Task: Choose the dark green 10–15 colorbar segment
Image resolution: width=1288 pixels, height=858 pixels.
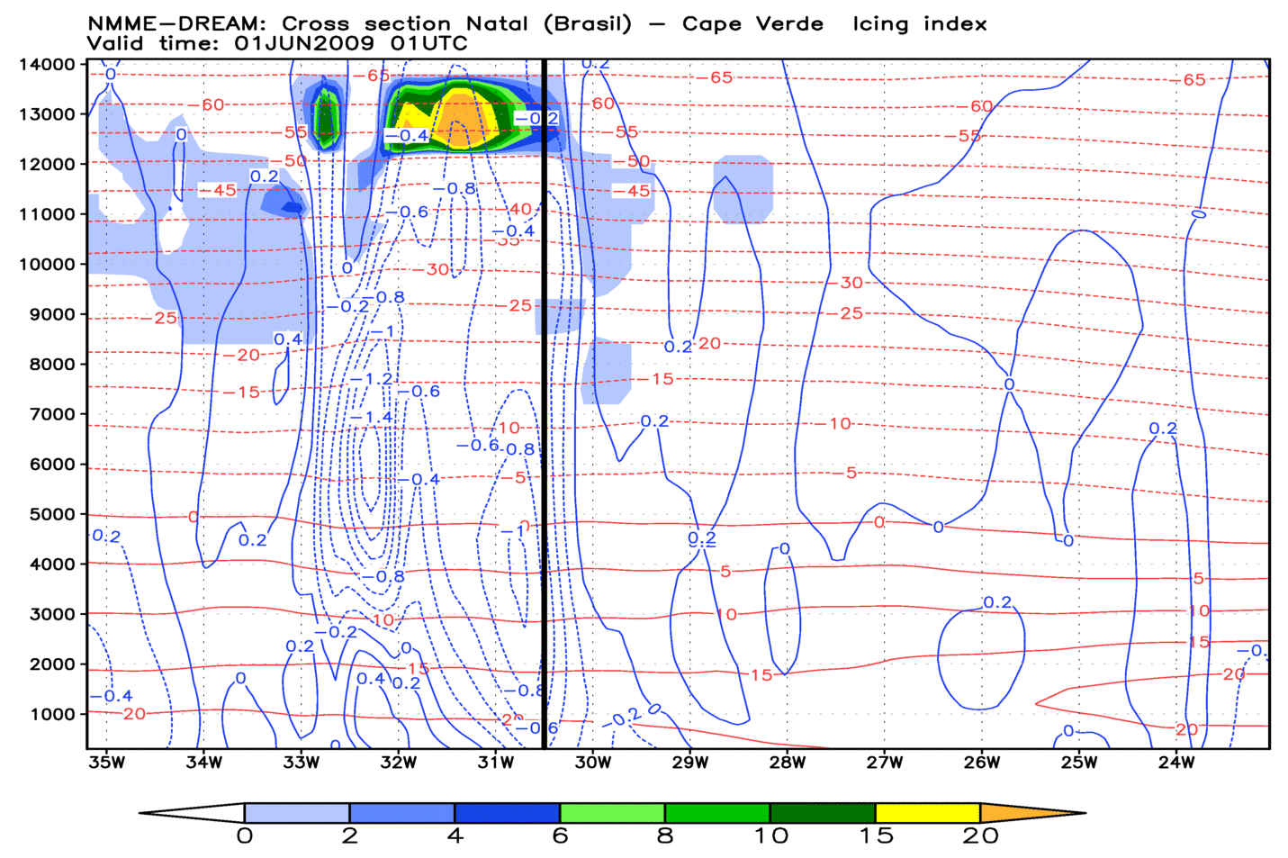Action: tap(823, 813)
